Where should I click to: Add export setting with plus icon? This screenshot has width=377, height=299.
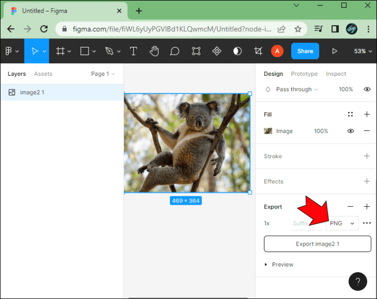[x=367, y=207]
